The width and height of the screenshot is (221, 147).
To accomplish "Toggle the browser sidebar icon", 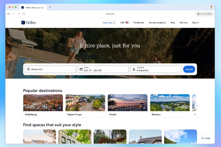I will click(9, 14).
